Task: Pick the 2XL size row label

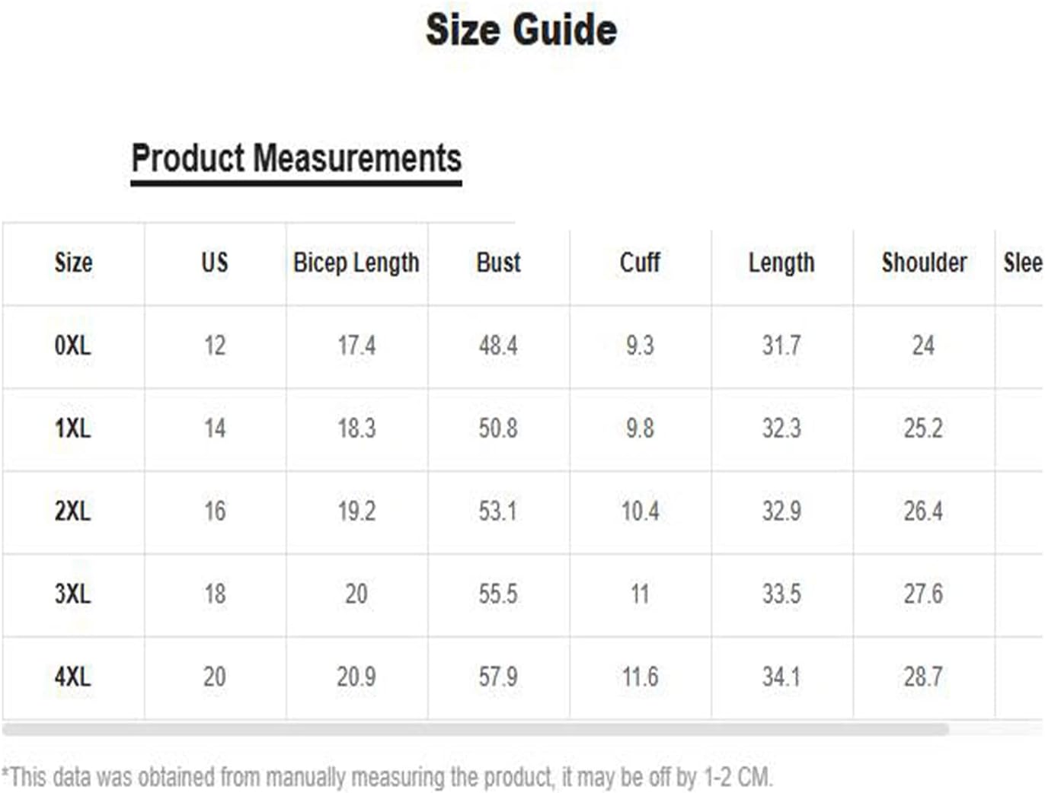Action: 73,511
